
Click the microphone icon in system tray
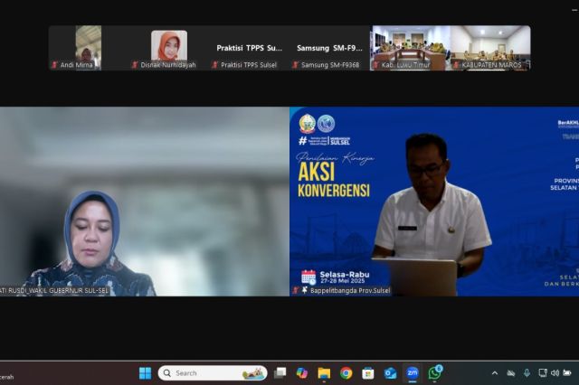(x=527, y=373)
